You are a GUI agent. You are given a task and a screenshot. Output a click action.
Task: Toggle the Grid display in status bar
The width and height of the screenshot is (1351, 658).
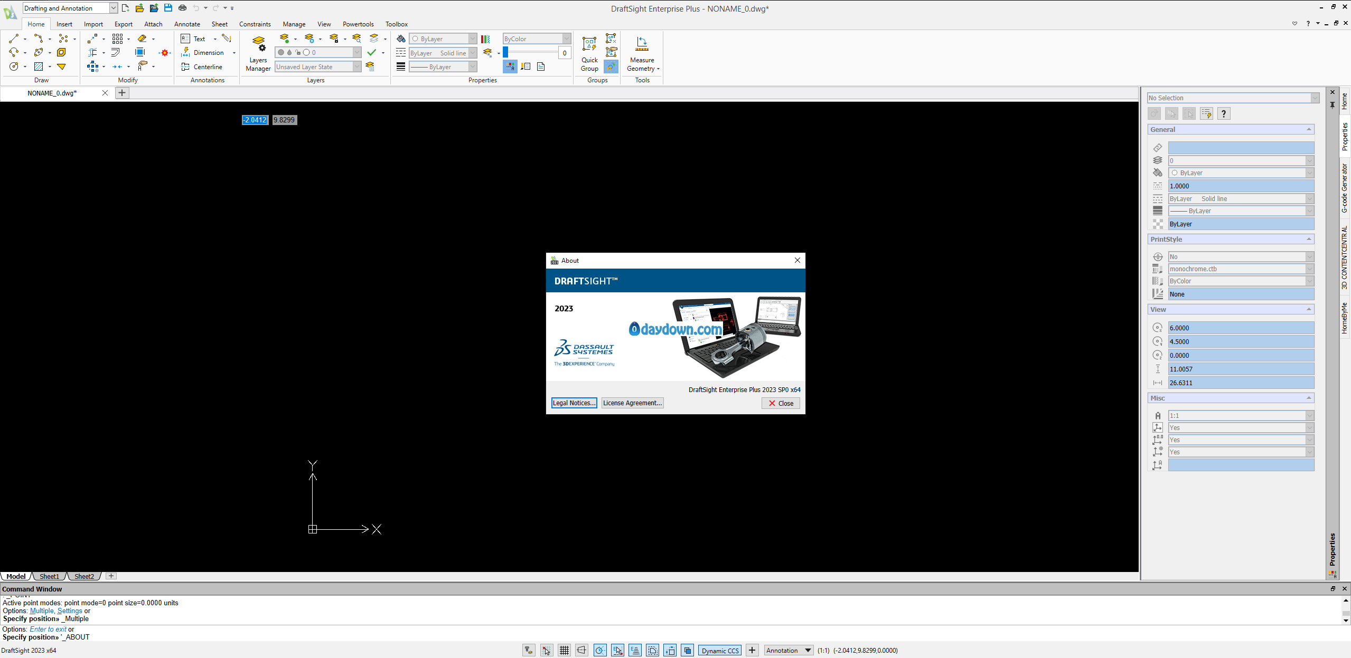564,651
